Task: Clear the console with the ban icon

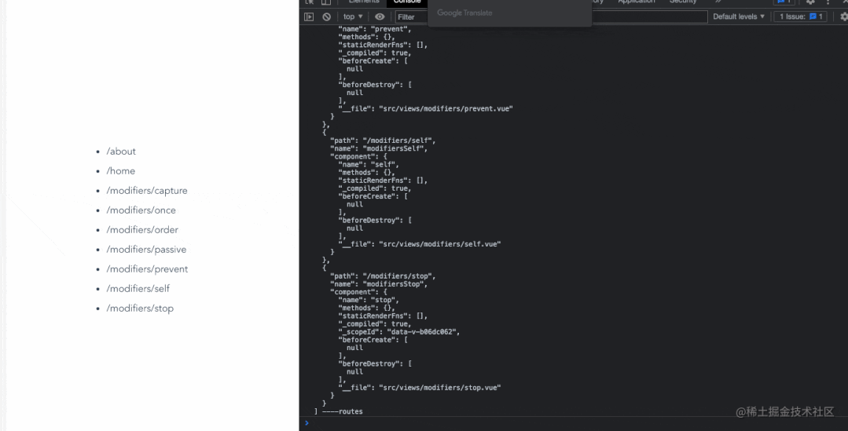Action: click(x=327, y=16)
